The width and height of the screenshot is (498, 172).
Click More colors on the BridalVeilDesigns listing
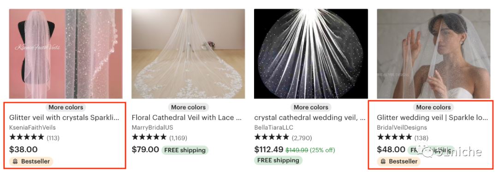[433, 107]
